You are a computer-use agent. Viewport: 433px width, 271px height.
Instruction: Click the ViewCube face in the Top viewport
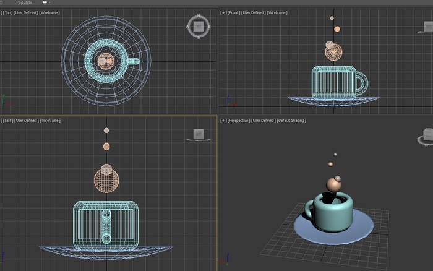coord(198,26)
